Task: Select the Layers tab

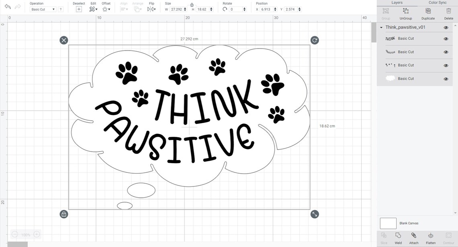Action: point(397,2)
